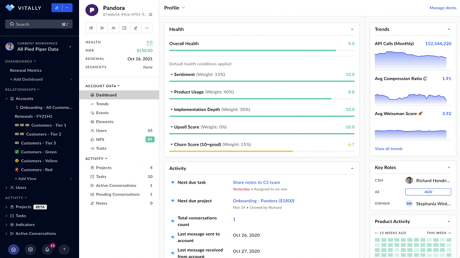
Task: Expand the Churn Score health row
Action: point(172,144)
